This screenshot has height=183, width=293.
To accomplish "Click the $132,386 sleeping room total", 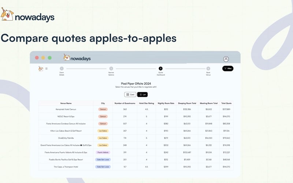I will click(x=187, y=109).
